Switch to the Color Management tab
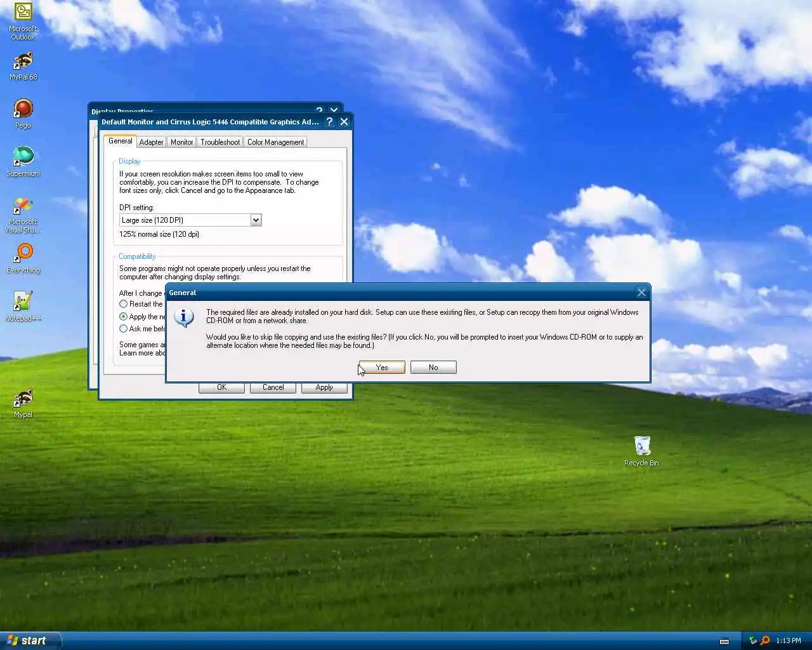The image size is (812, 650). pos(275,142)
